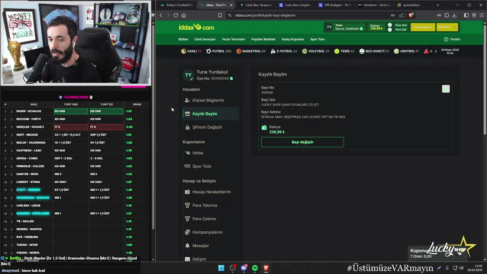This screenshot has height=274, width=487.
Task: Open the network icon in system tray
Action: pyautogui.click(x=455, y=268)
